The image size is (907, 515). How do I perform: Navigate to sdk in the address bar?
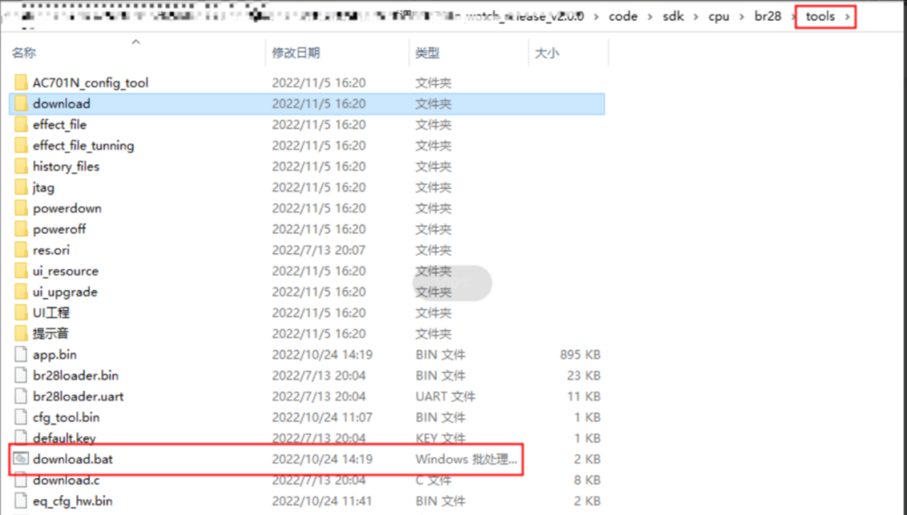pos(674,16)
